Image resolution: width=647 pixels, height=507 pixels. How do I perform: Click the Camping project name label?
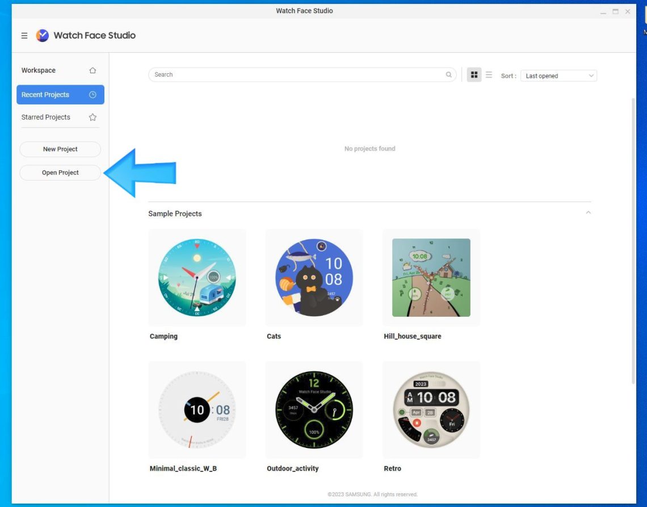(163, 336)
